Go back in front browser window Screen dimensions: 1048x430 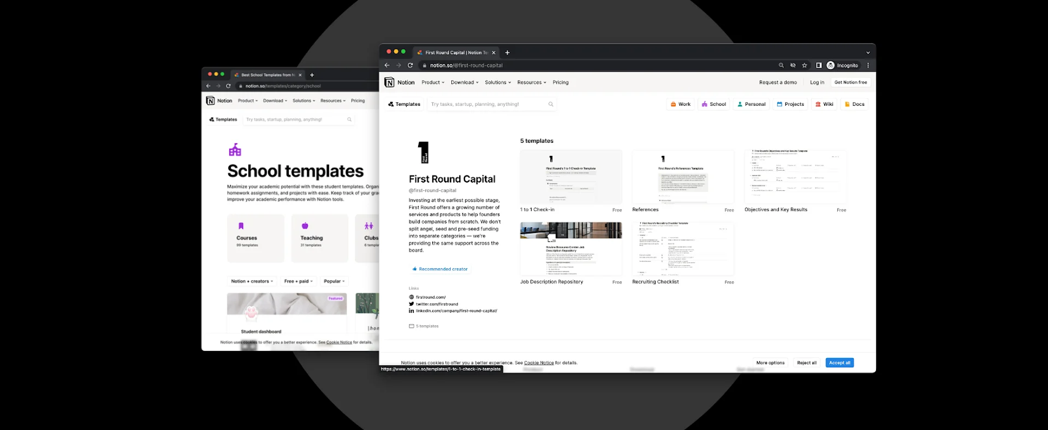point(387,65)
